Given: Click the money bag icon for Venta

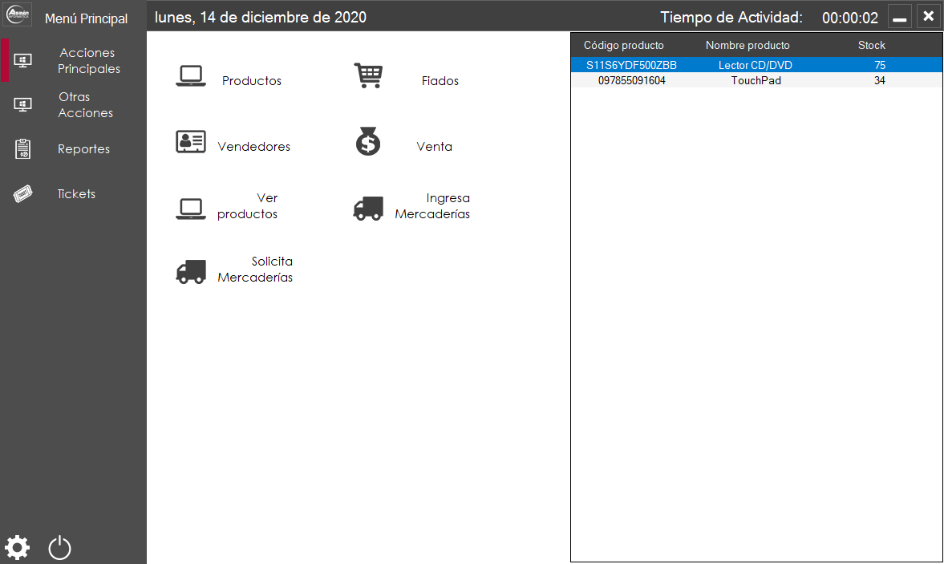Looking at the screenshot, I should point(368,142).
